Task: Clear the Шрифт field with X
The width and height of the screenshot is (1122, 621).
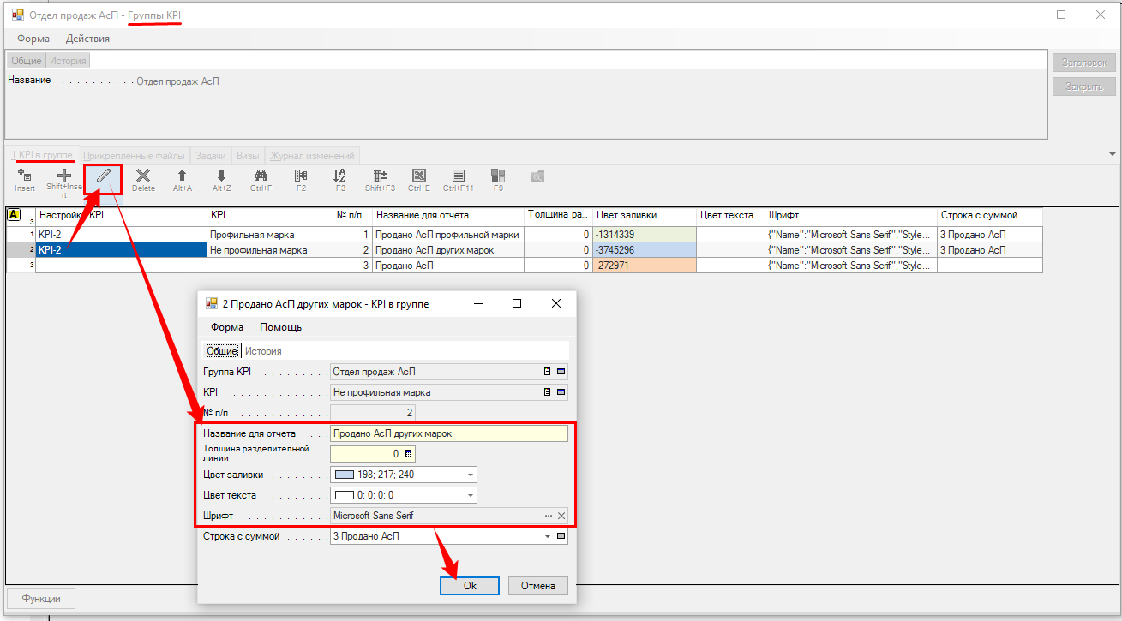Action: coord(561,516)
